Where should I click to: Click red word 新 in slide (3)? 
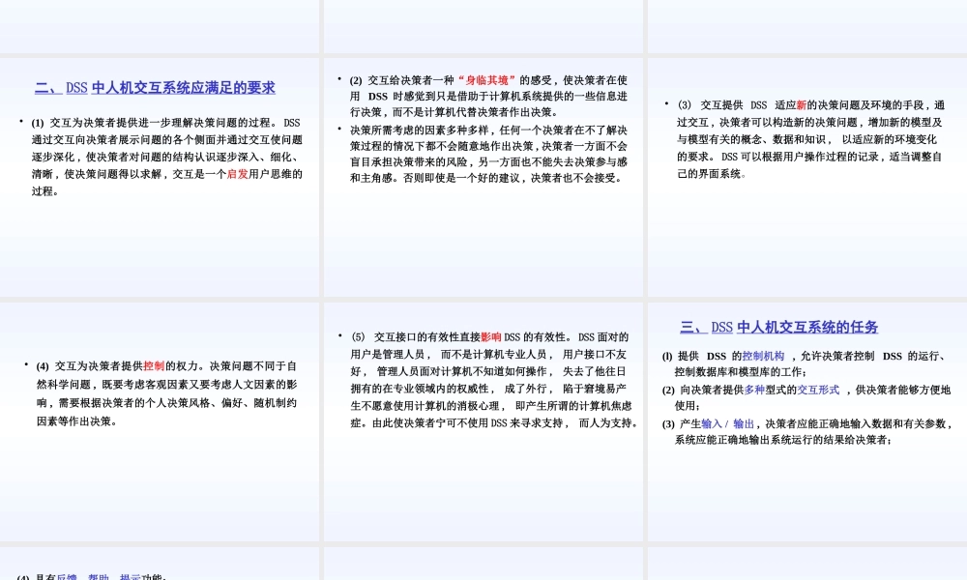[801, 105]
